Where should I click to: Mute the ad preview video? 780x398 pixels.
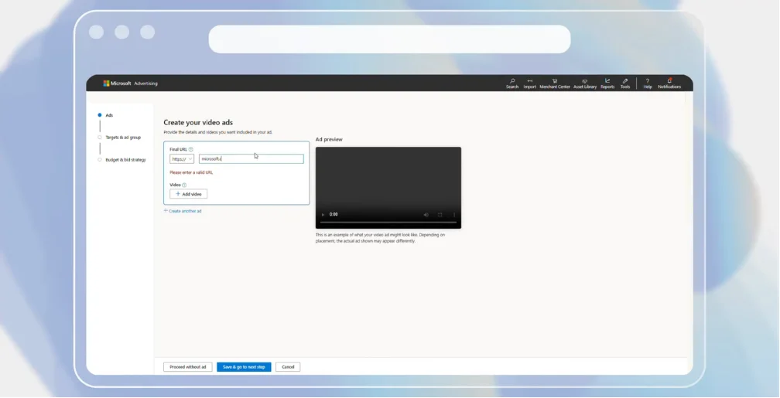[426, 215]
